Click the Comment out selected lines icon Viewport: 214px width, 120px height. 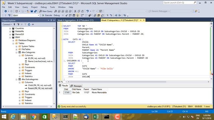[x=107, y=15]
